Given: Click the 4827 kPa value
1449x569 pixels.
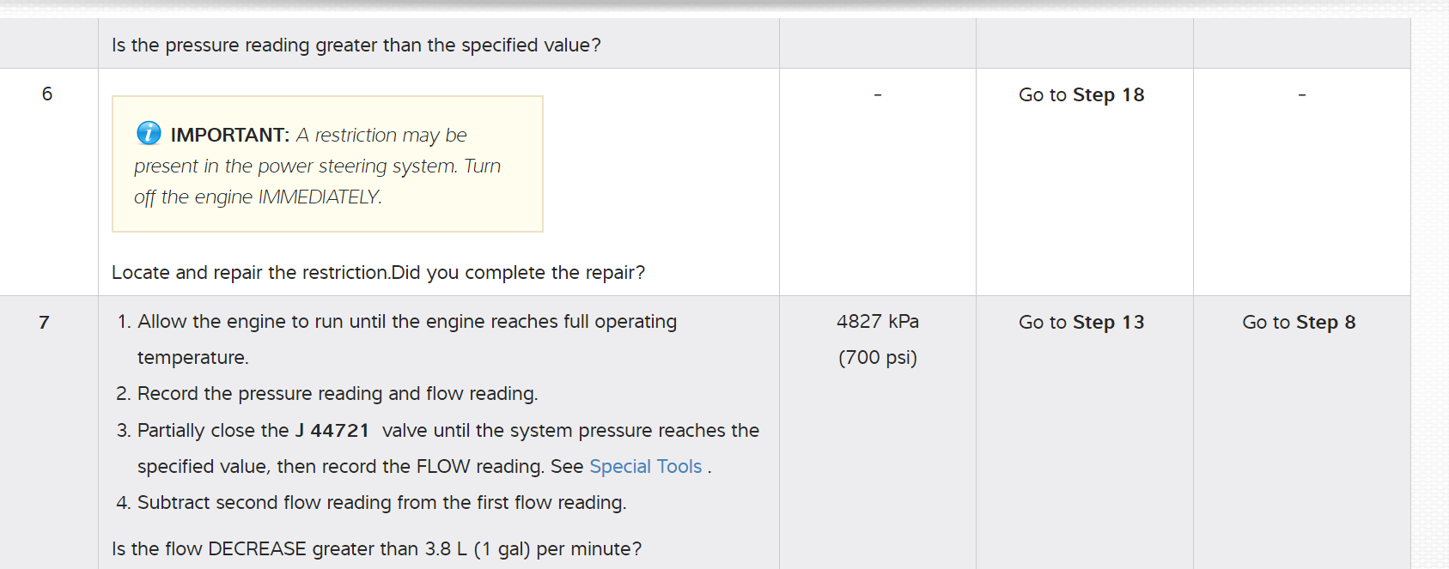Looking at the screenshot, I should pyautogui.click(x=877, y=321).
